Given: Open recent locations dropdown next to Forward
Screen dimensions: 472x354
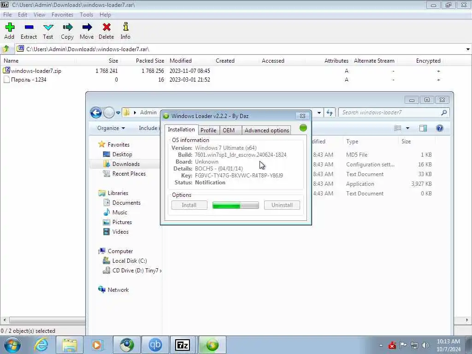Looking at the screenshot, I should pos(118,113).
